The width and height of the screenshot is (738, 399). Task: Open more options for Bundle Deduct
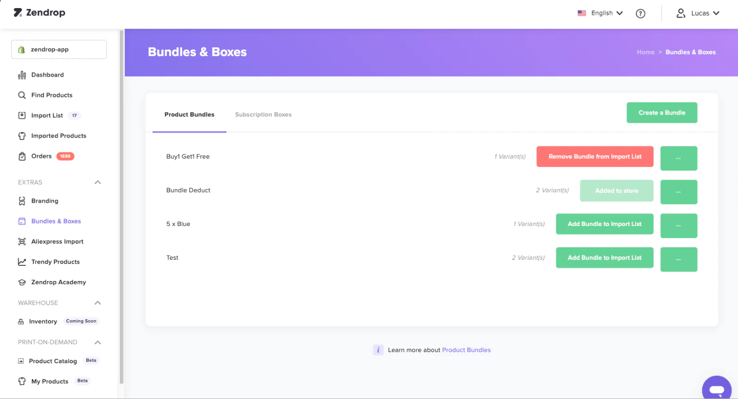[x=679, y=192]
